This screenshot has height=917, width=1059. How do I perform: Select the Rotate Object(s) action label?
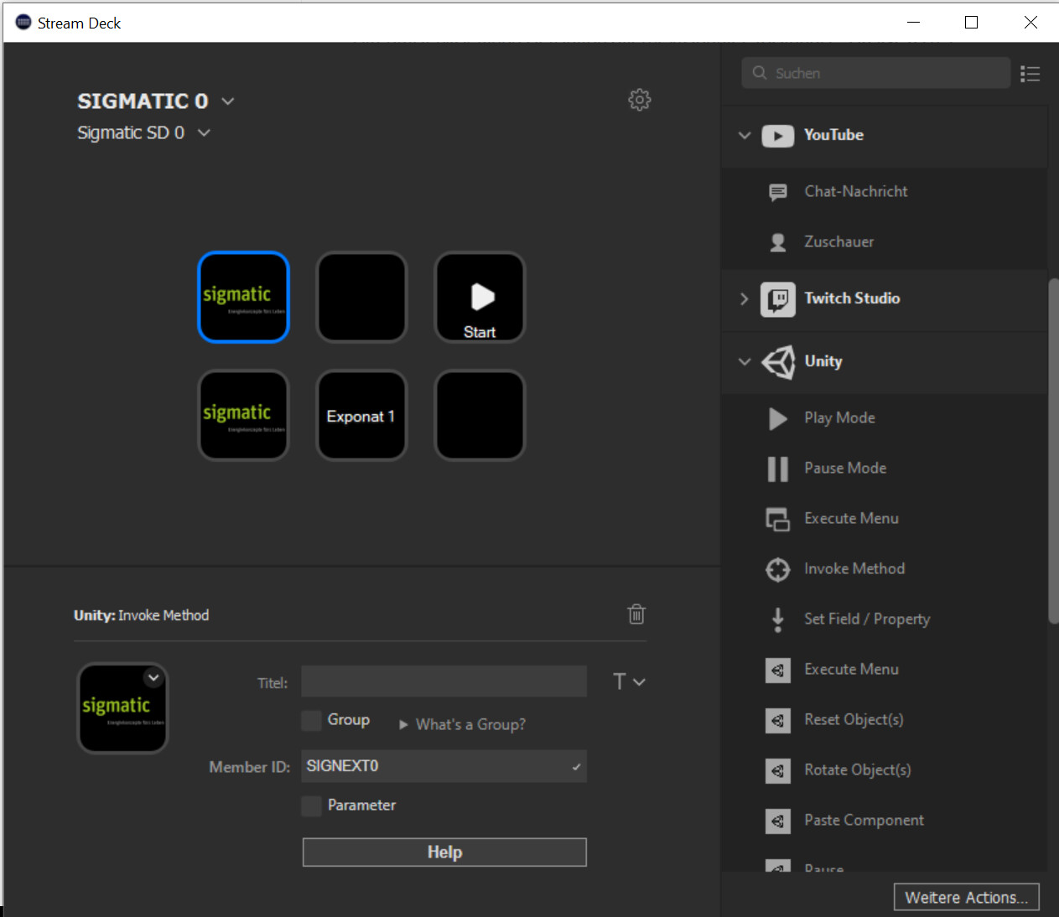[857, 769]
